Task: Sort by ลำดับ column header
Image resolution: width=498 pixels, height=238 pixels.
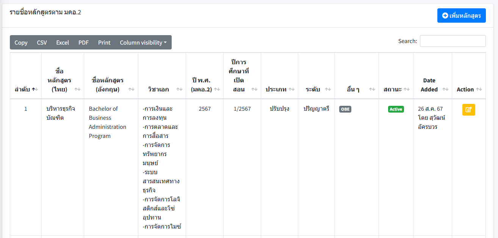Action: pyautogui.click(x=25, y=90)
